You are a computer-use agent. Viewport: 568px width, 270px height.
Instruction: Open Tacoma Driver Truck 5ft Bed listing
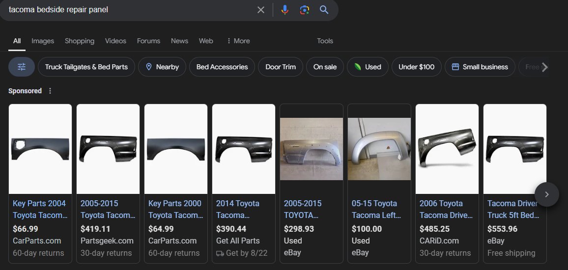513,209
